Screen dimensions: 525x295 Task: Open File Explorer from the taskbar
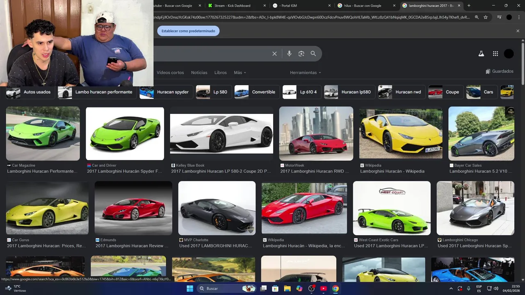[x=287, y=288]
